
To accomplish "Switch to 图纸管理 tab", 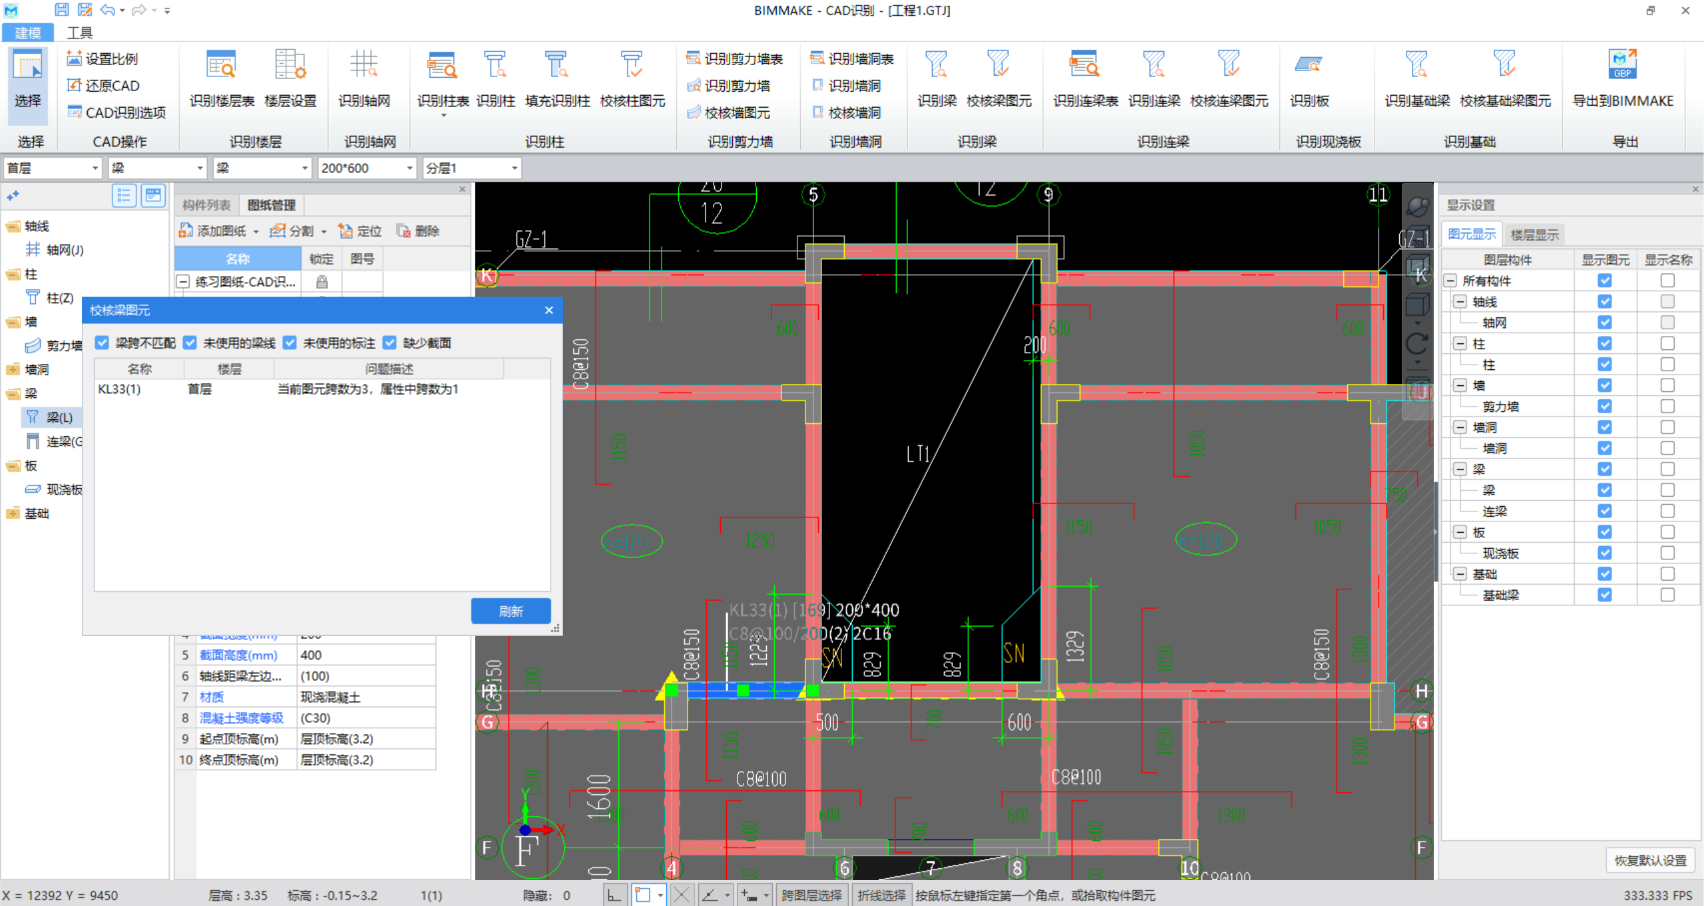I will (272, 205).
